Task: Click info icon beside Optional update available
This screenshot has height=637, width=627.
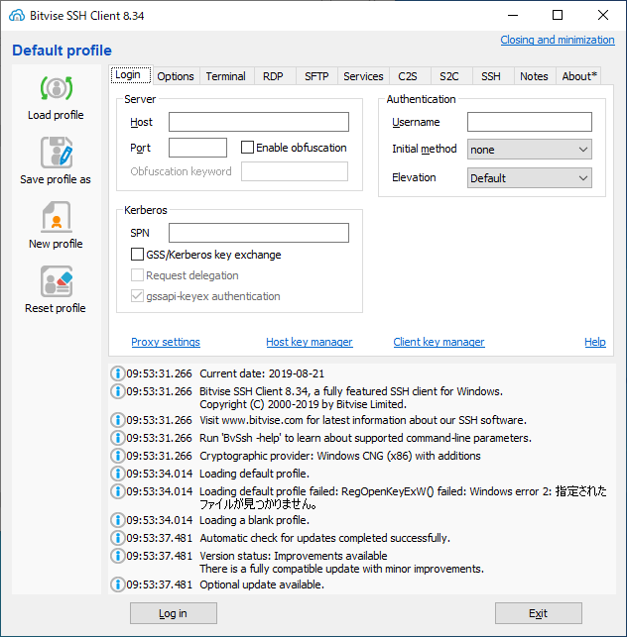Action: click(118, 584)
